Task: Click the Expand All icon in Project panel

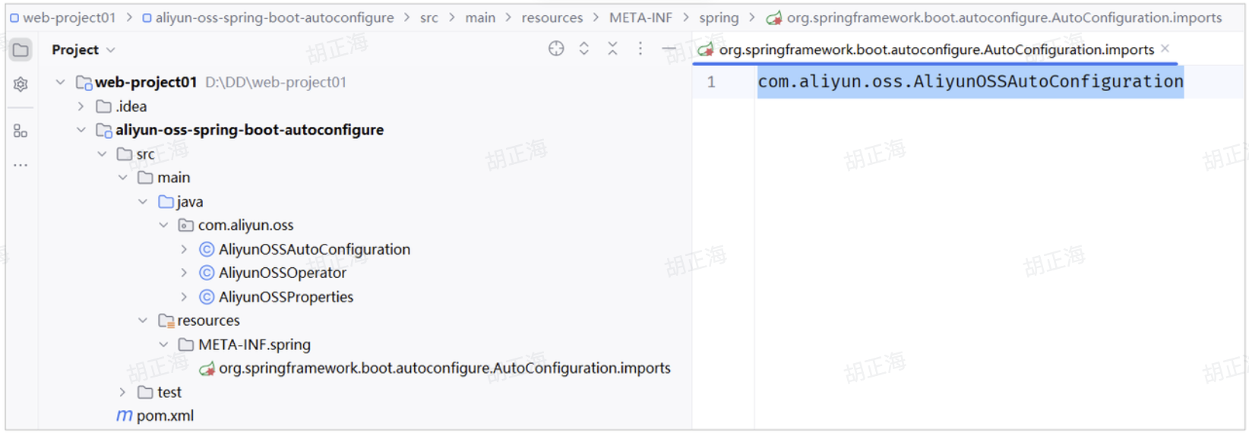Action: tap(584, 49)
